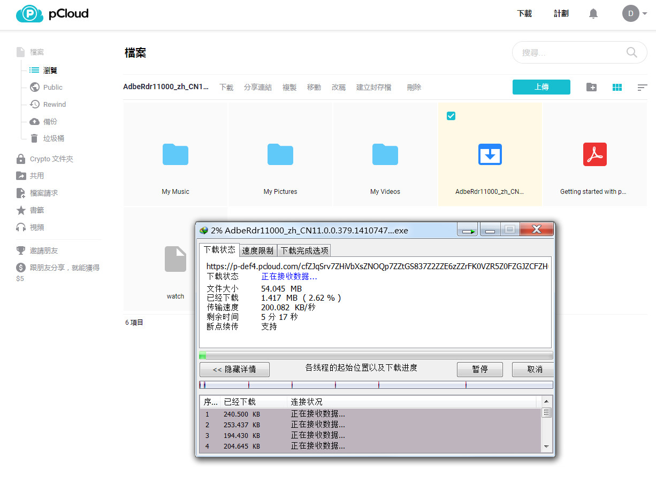Click 建立封存檔 in file toolbar

(x=374, y=87)
